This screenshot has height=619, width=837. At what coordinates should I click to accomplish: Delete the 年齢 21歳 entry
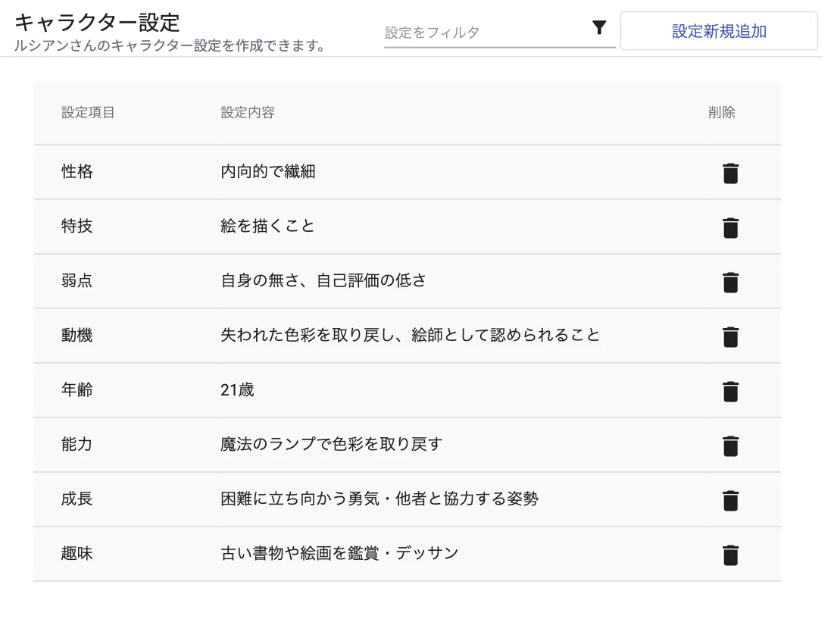click(x=730, y=391)
